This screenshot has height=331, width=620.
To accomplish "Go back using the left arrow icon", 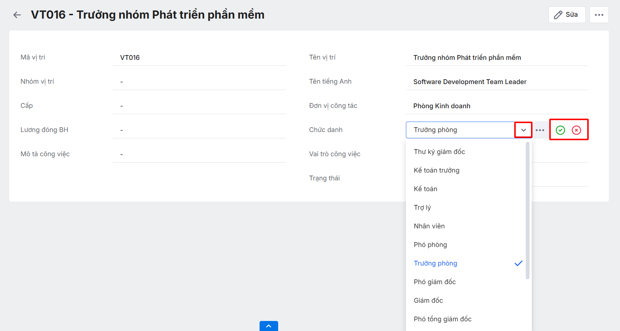I will pos(17,15).
